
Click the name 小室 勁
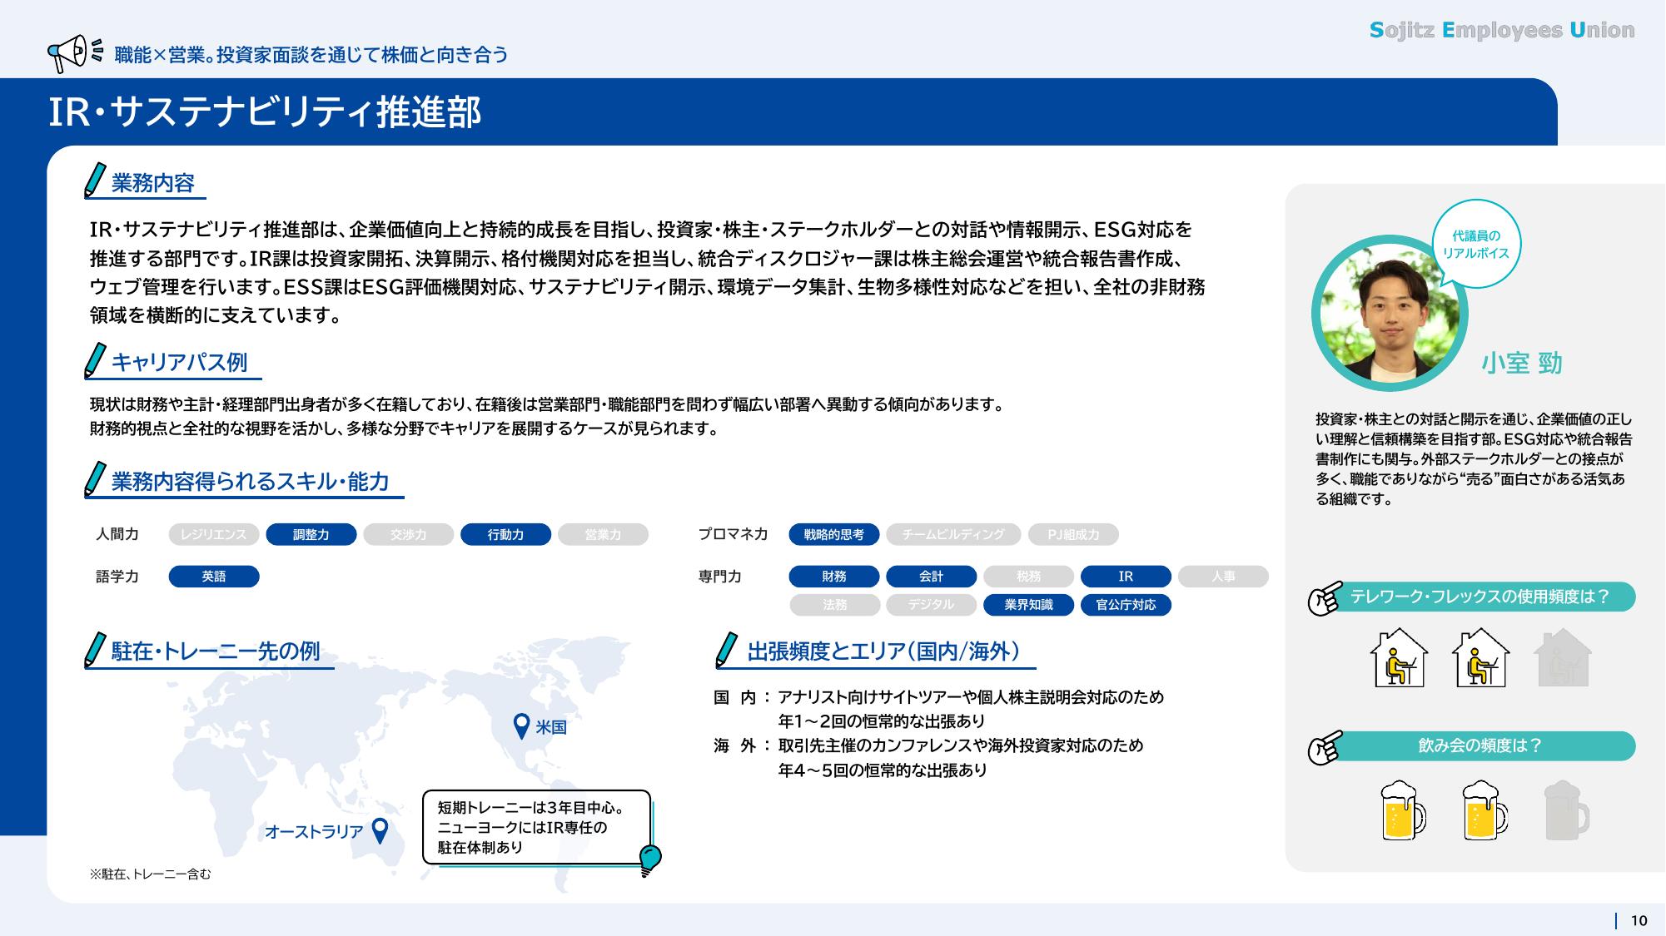pos(1522,363)
